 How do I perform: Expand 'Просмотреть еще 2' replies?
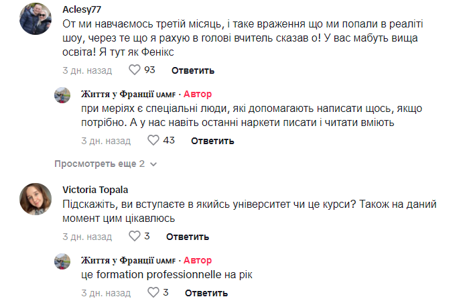click(x=99, y=164)
